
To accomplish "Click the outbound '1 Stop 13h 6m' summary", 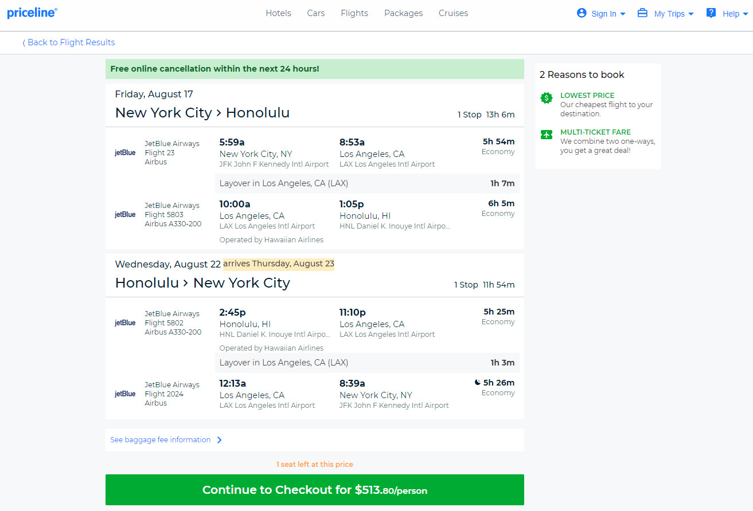I will tap(486, 115).
